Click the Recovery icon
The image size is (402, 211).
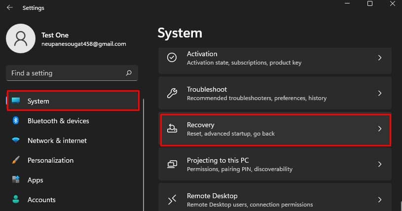172,129
